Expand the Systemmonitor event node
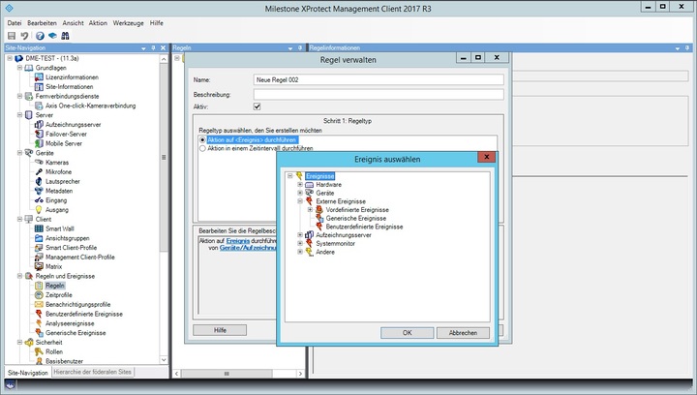The image size is (697, 395). (299, 243)
